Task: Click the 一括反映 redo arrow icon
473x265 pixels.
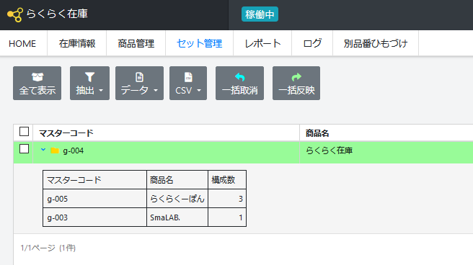Action: point(296,77)
